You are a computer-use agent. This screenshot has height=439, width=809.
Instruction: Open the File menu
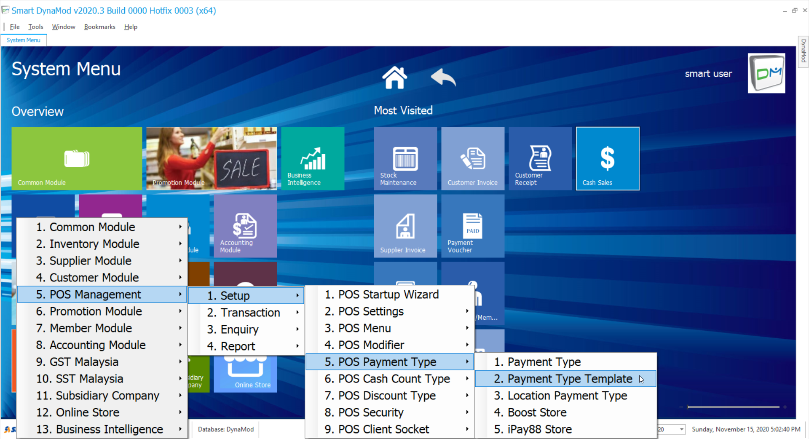click(x=15, y=27)
